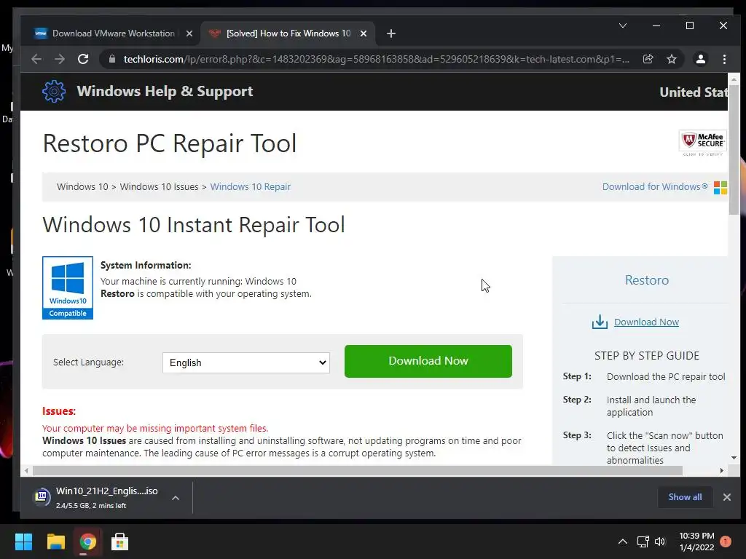Open a new browser tab
The height and width of the screenshot is (559, 746).
(x=391, y=33)
